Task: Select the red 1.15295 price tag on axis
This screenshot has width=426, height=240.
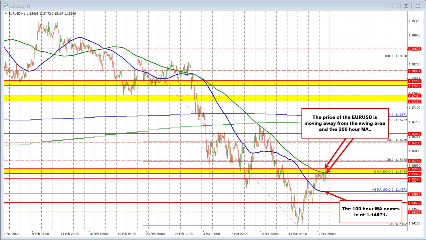Action: [415, 179]
